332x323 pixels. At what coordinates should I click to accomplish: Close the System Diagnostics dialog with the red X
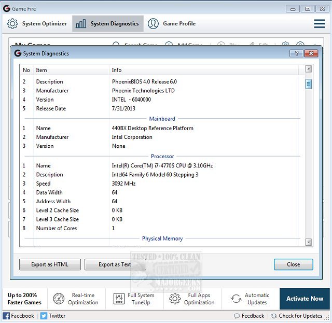click(311, 53)
